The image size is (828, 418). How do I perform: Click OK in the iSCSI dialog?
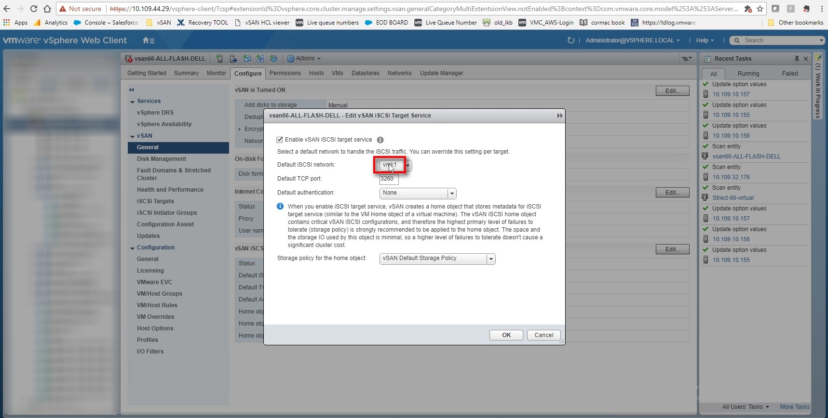[x=506, y=335]
